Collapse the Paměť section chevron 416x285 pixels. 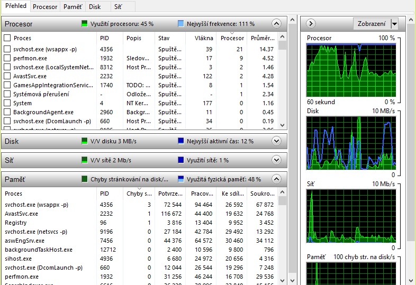click(276, 179)
